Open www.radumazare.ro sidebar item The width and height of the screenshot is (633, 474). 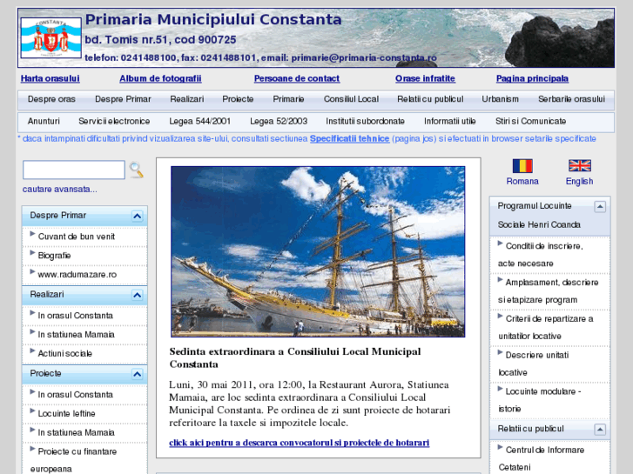click(77, 275)
